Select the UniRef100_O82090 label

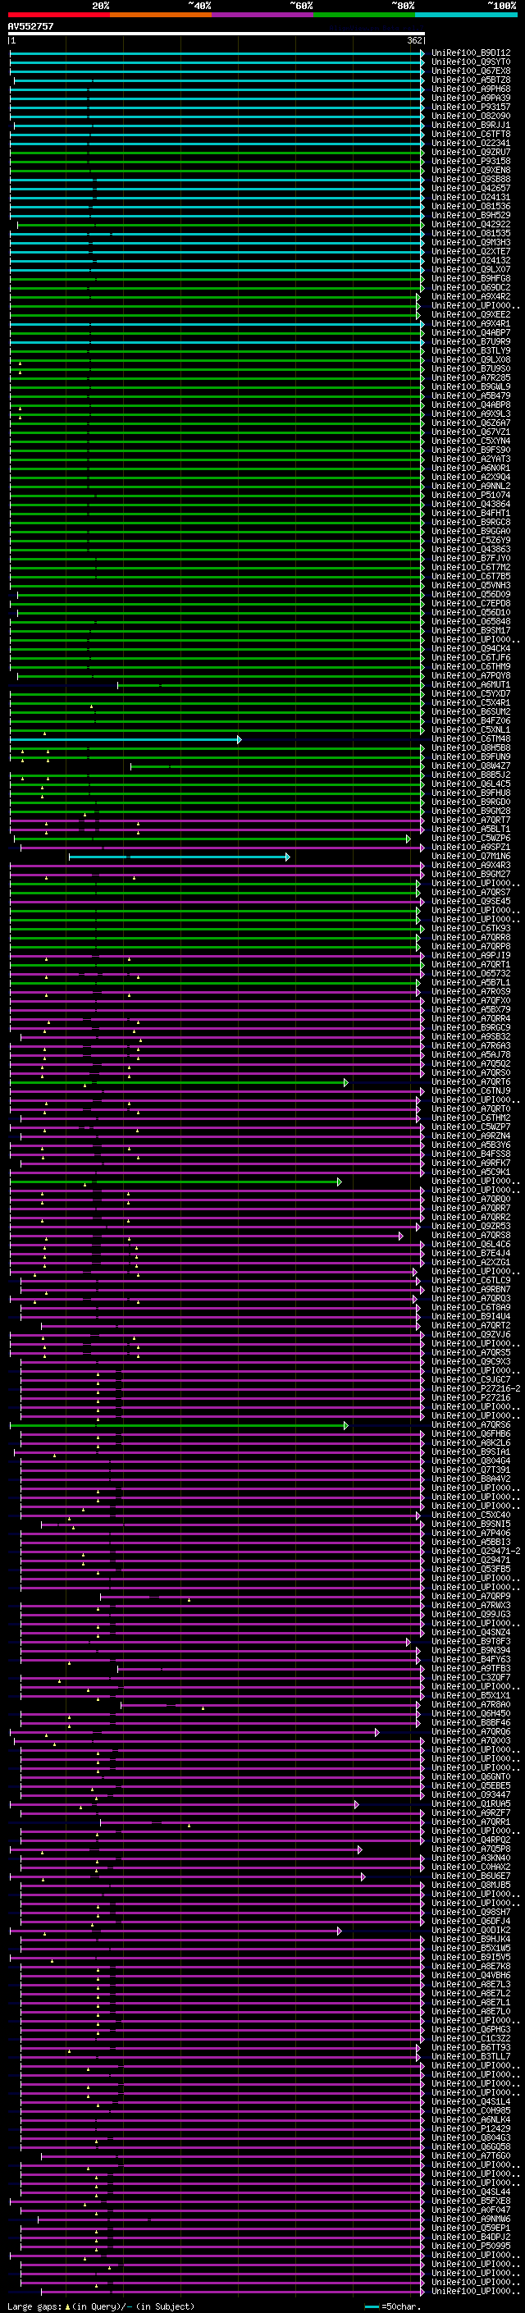pos(470,116)
